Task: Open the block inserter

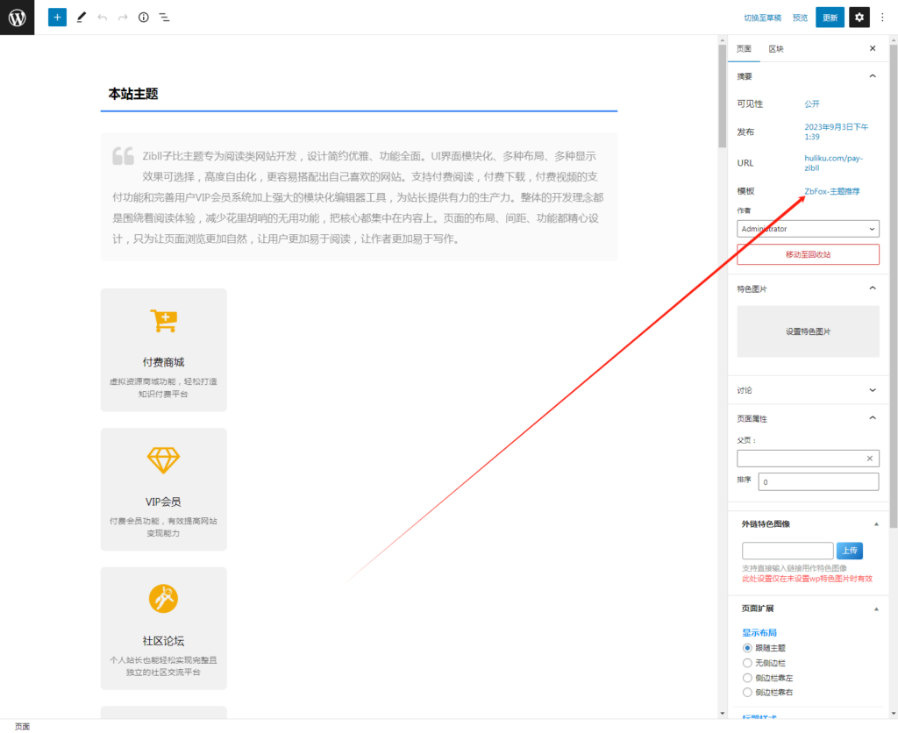Action: pos(57,17)
